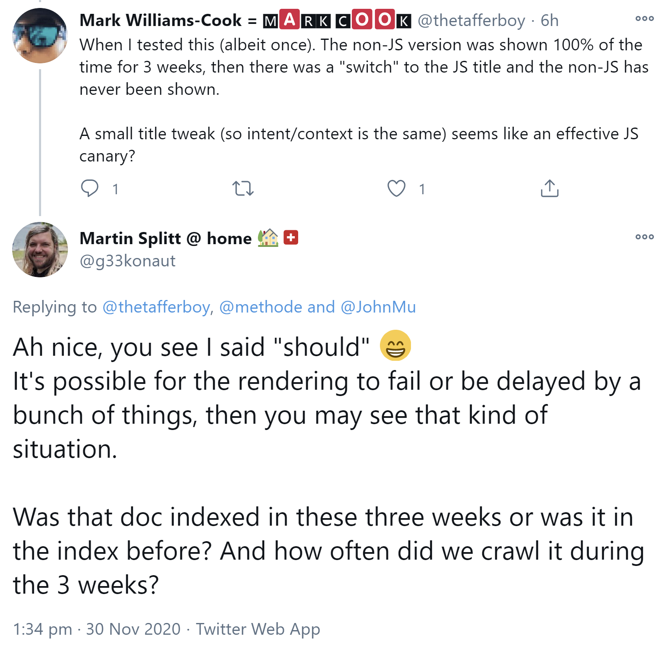
Task: Click the Mark Williams-Cook display name
Action: (x=161, y=20)
